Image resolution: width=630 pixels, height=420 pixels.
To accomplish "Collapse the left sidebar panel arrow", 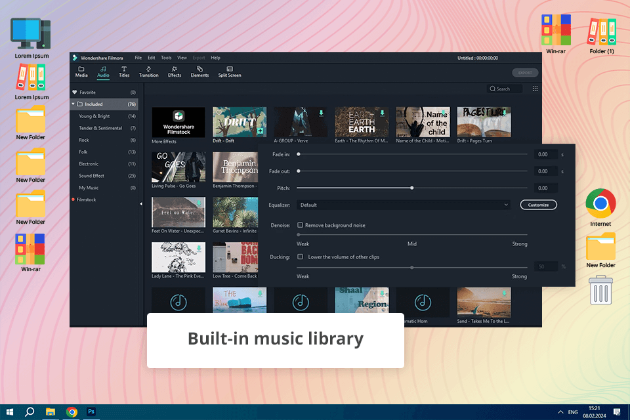I will [141, 204].
